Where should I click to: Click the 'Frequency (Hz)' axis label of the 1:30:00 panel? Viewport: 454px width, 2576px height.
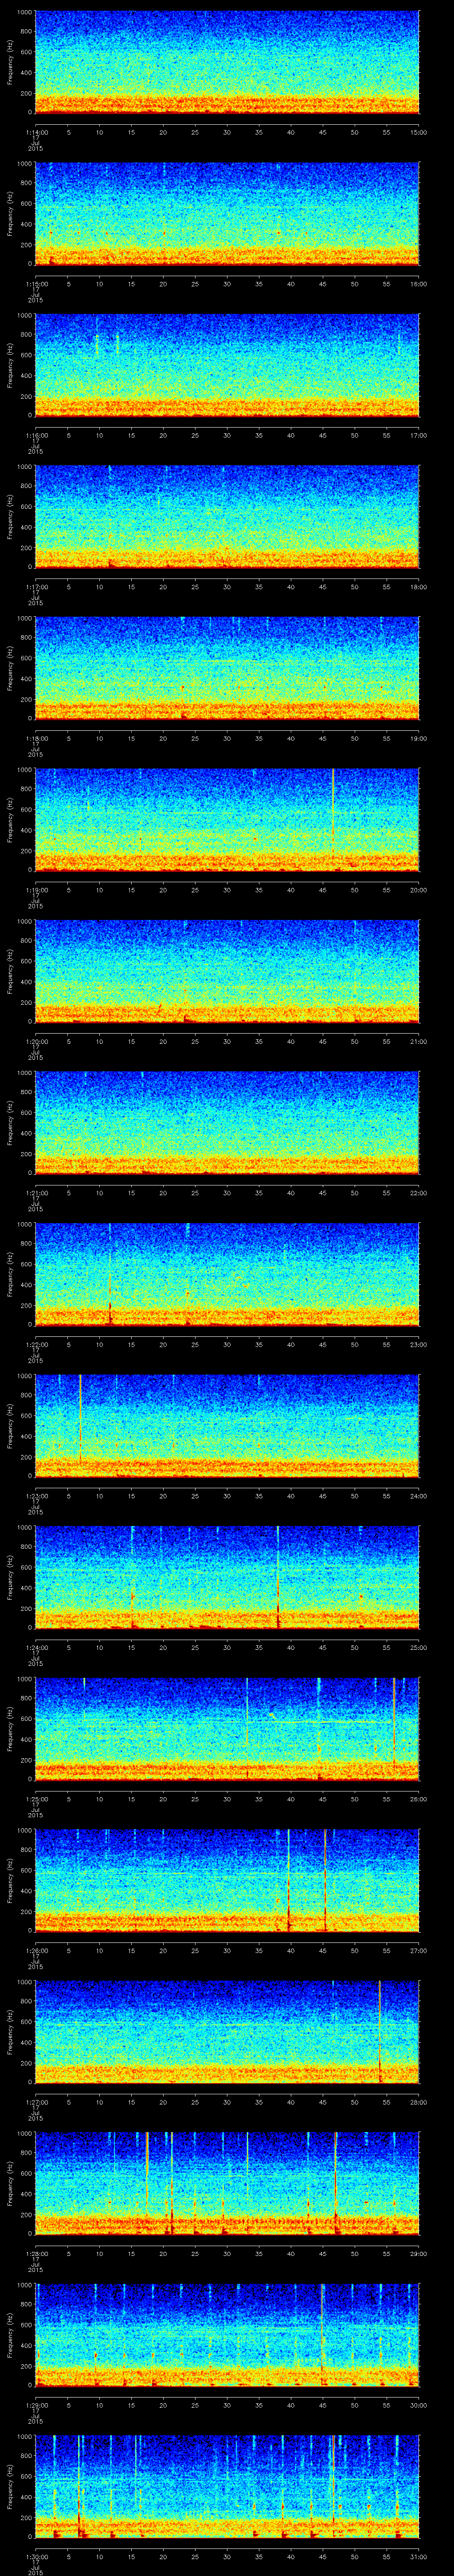(x=10, y=2486)
